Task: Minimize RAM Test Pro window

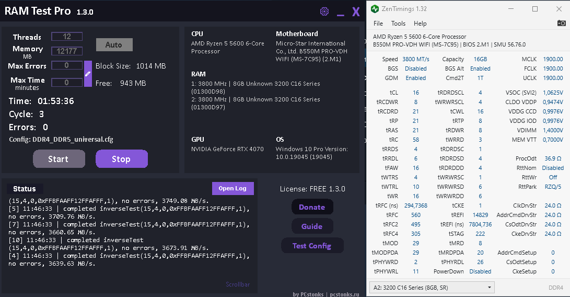Action: point(340,15)
